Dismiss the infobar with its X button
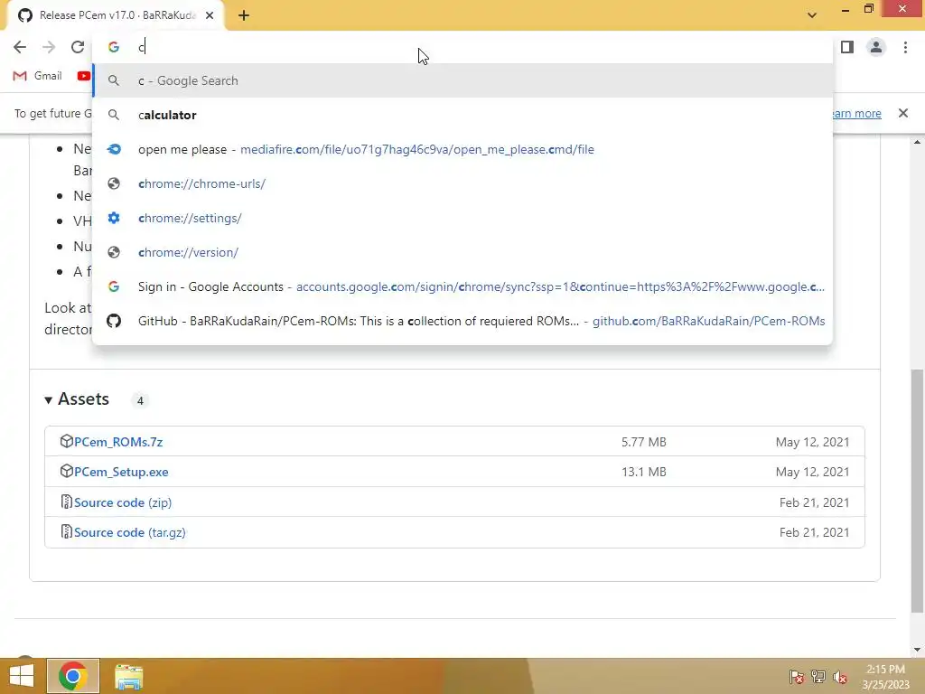 point(902,113)
